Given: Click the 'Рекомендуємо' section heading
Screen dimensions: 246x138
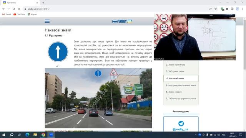Looking at the screenshot, I should point(181,112).
